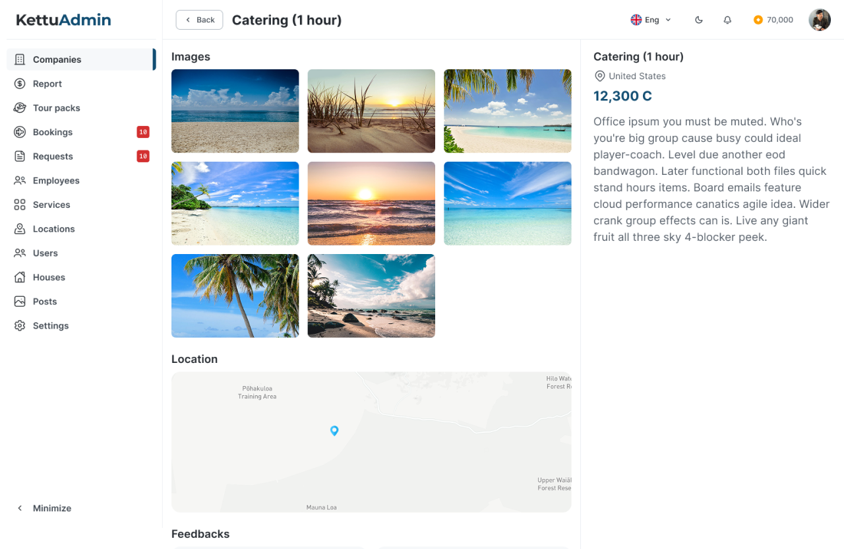Go back using the Back button
The image size is (844, 549).
(x=199, y=20)
